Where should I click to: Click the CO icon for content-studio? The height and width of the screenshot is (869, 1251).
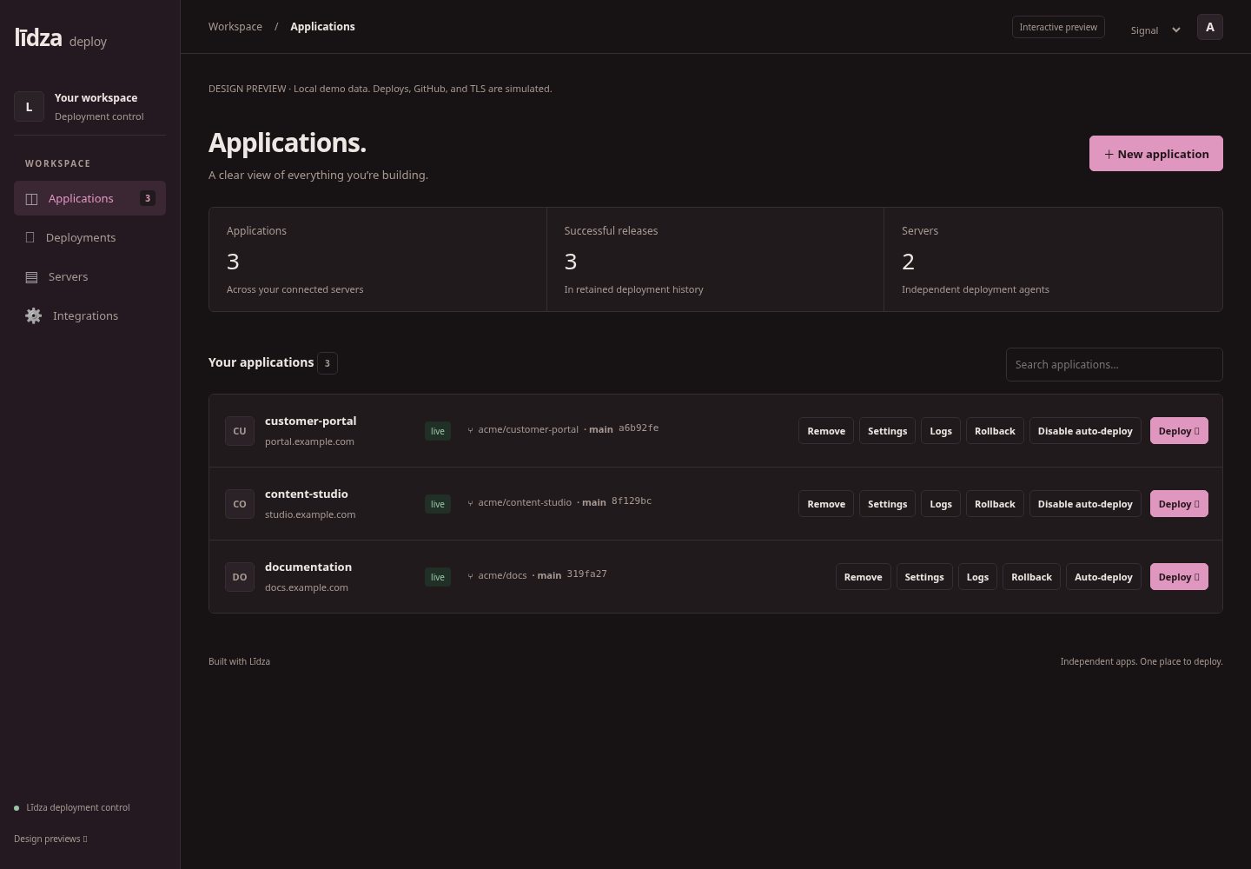[240, 504]
